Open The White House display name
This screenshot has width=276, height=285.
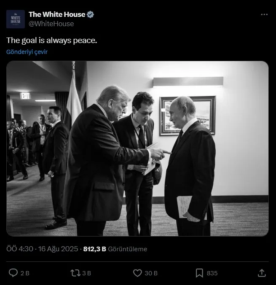(57, 15)
